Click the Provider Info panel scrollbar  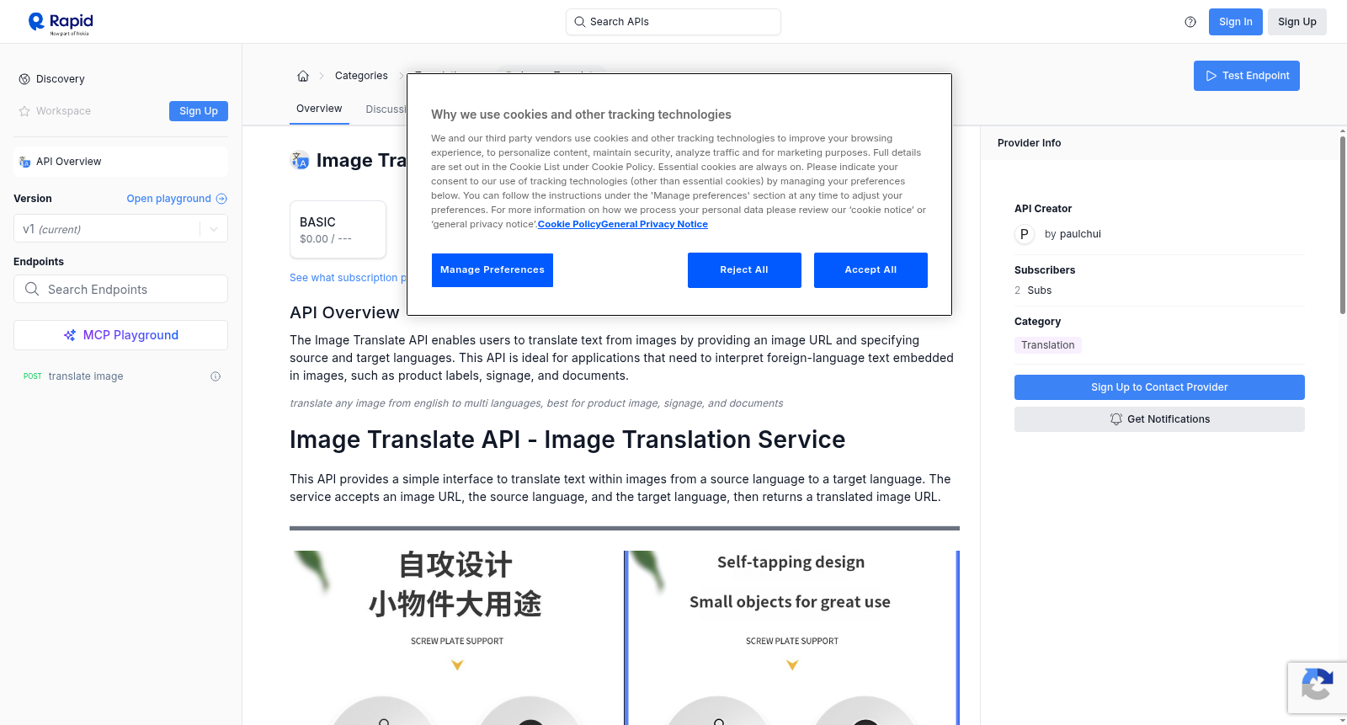1342,224
